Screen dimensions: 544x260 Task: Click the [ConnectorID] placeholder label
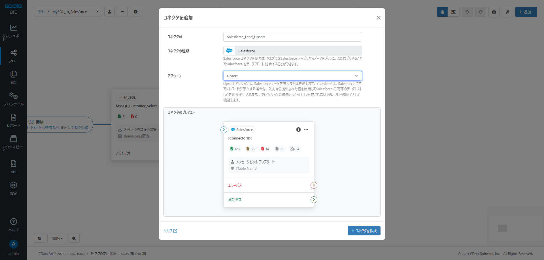[240, 138]
